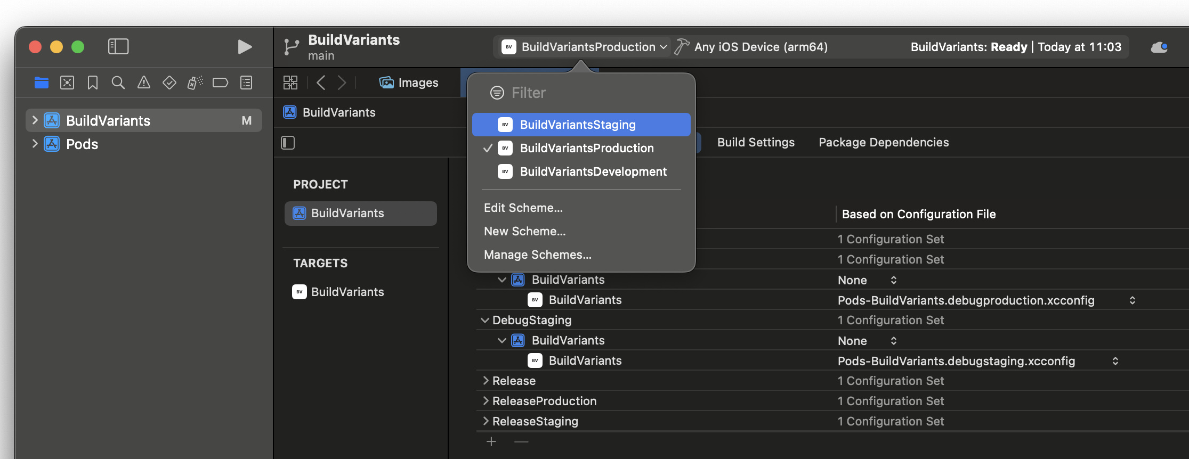
Task: Select BuildVariants under PROJECT
Action: coord(361,213)
